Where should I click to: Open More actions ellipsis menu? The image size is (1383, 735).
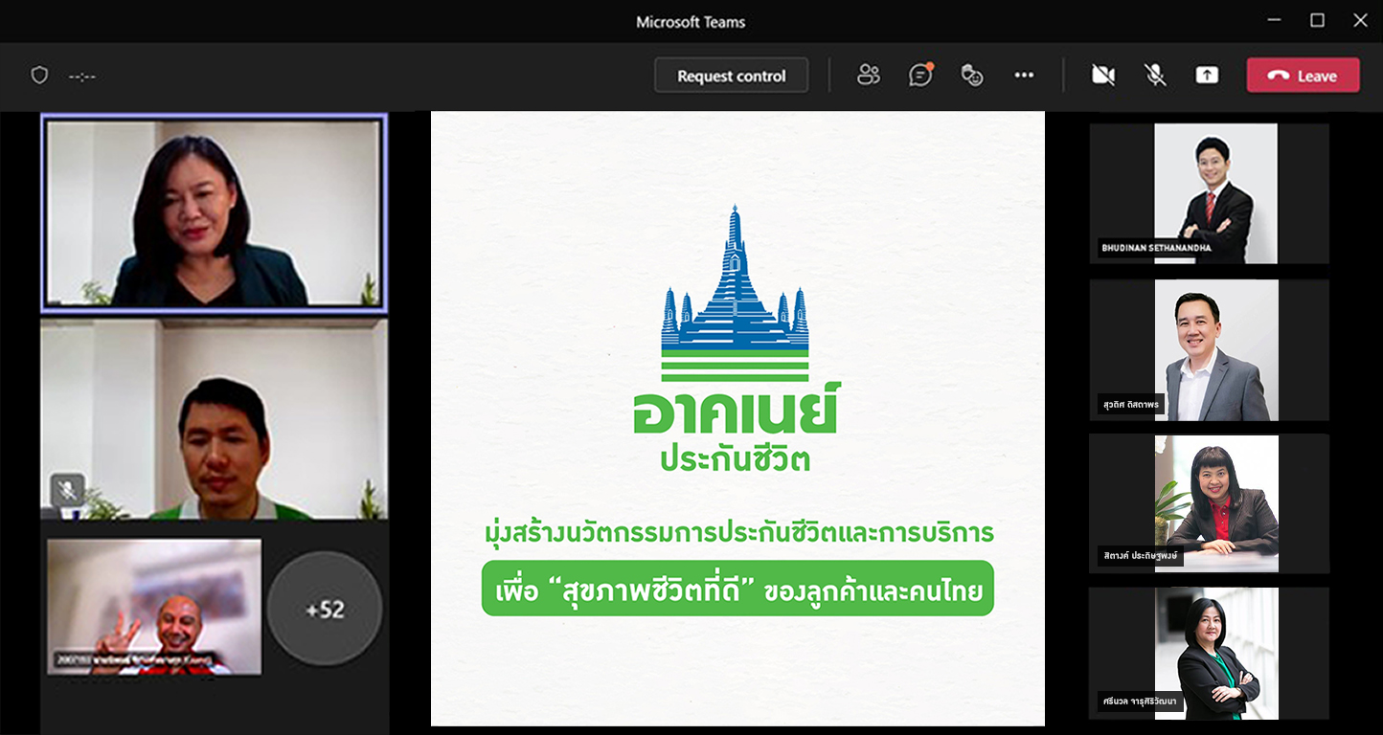coord(1024,76)
